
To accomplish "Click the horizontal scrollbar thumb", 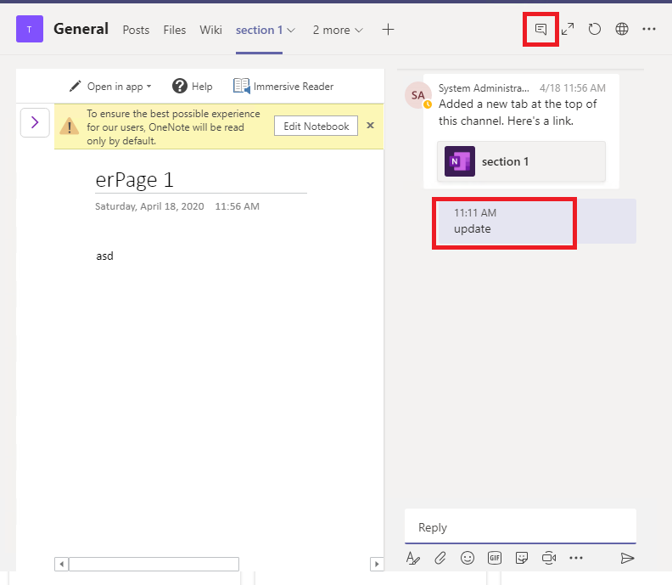I will [x=154, y=564].
